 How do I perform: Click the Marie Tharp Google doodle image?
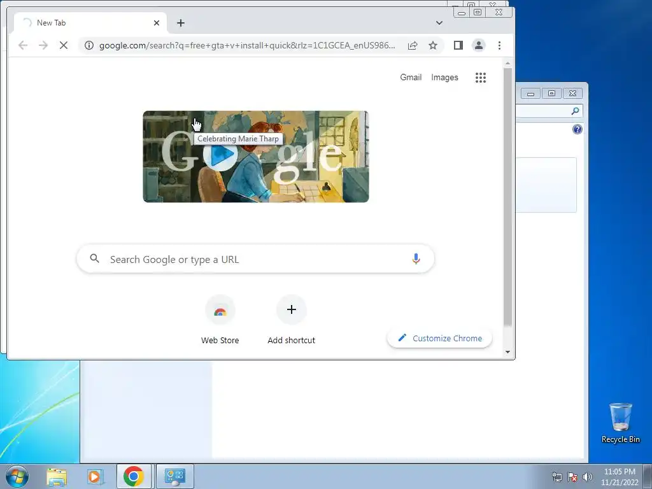(x=256, y=157)
